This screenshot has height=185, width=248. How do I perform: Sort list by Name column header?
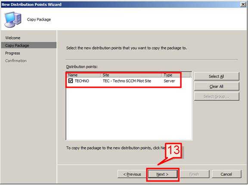pos(84,75)
